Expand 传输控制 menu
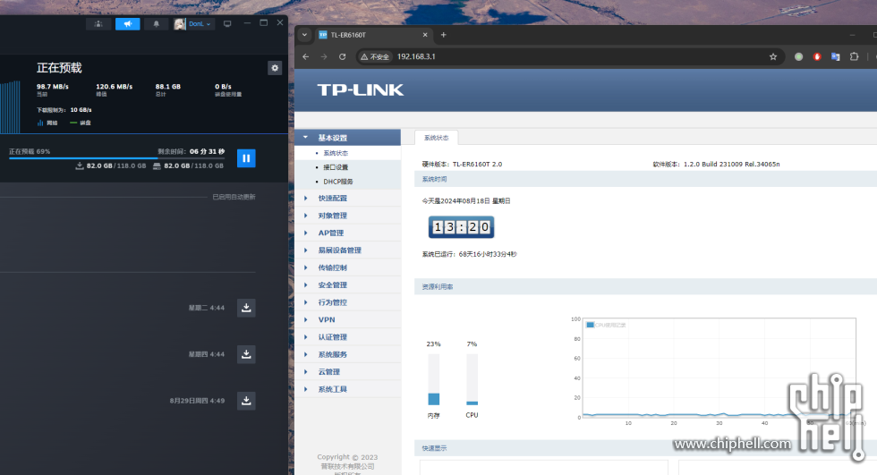This screenshot has width=877, height=475. [x=348, y=267]
